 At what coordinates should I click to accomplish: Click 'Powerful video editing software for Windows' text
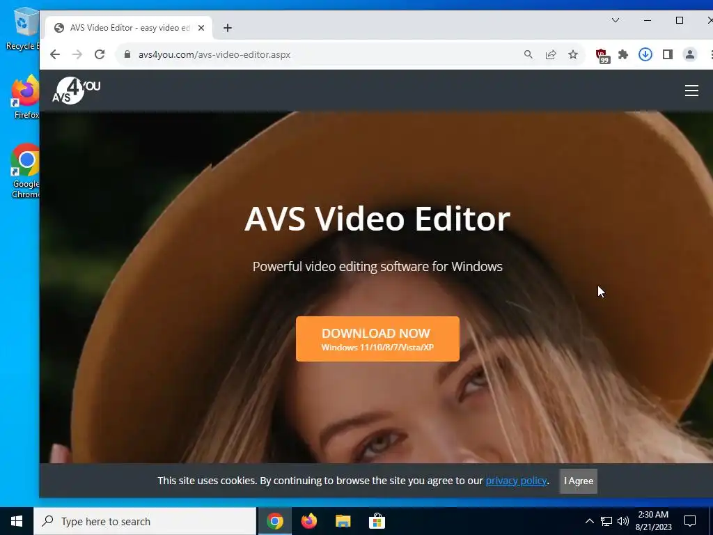tap(377, 267)
